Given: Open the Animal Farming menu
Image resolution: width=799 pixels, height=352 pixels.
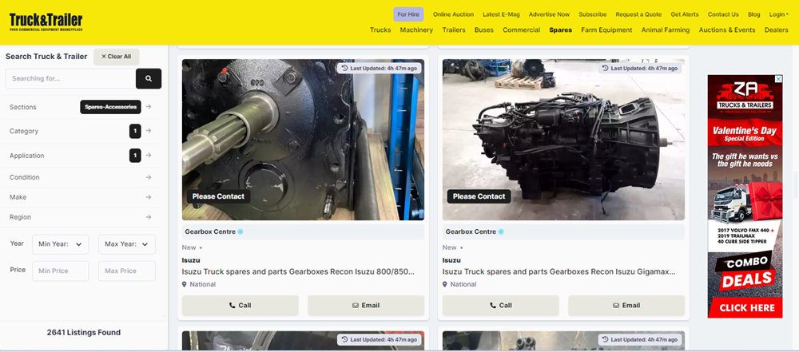Looking at the screenshot, I should pos(666,30).
